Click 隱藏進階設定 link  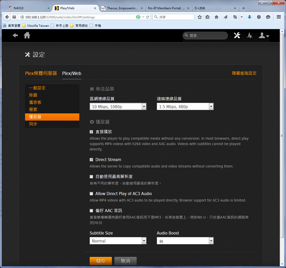tap(244, 74)
